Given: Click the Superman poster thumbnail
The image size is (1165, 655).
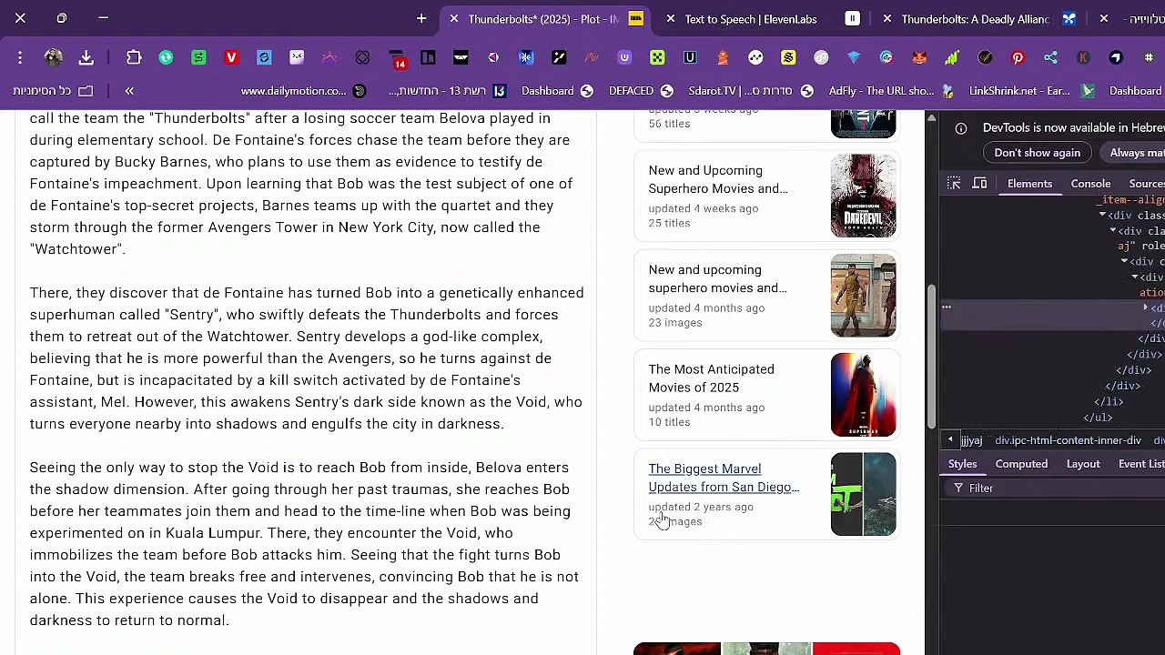Looking at the screenshot, I should click(x=863, y=395).
